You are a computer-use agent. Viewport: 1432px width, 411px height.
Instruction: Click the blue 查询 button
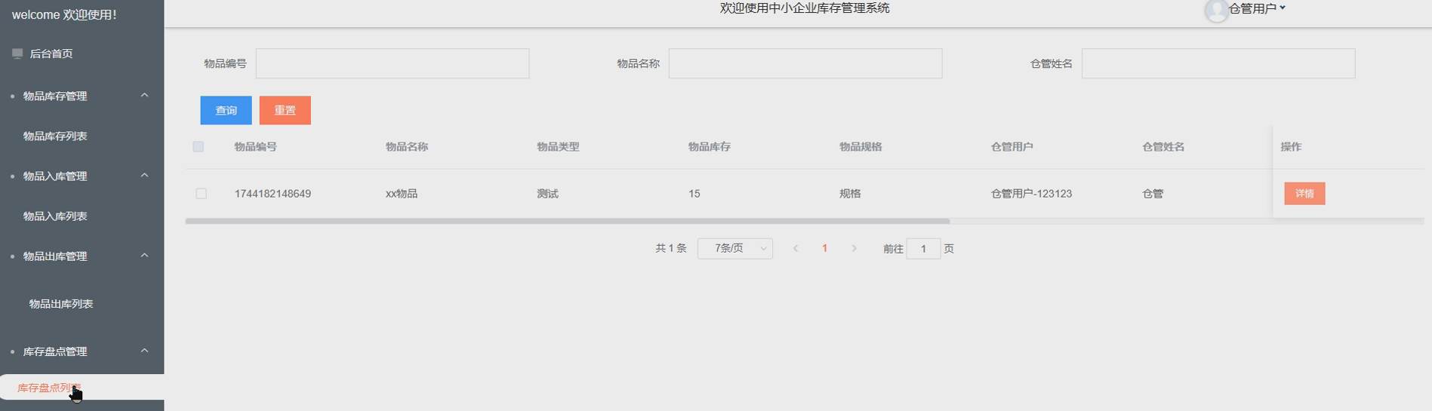click(226, 110)
